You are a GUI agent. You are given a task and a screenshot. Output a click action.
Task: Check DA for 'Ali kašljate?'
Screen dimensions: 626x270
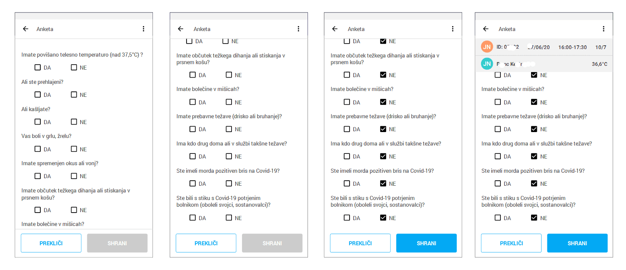[38, 122]
